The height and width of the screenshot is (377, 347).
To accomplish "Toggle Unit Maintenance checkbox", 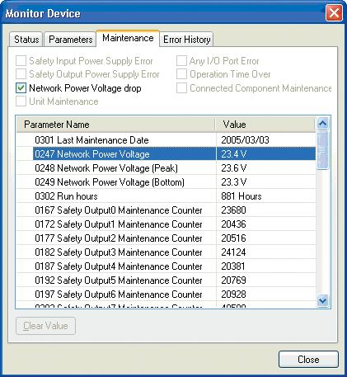I will pos(21,101).
